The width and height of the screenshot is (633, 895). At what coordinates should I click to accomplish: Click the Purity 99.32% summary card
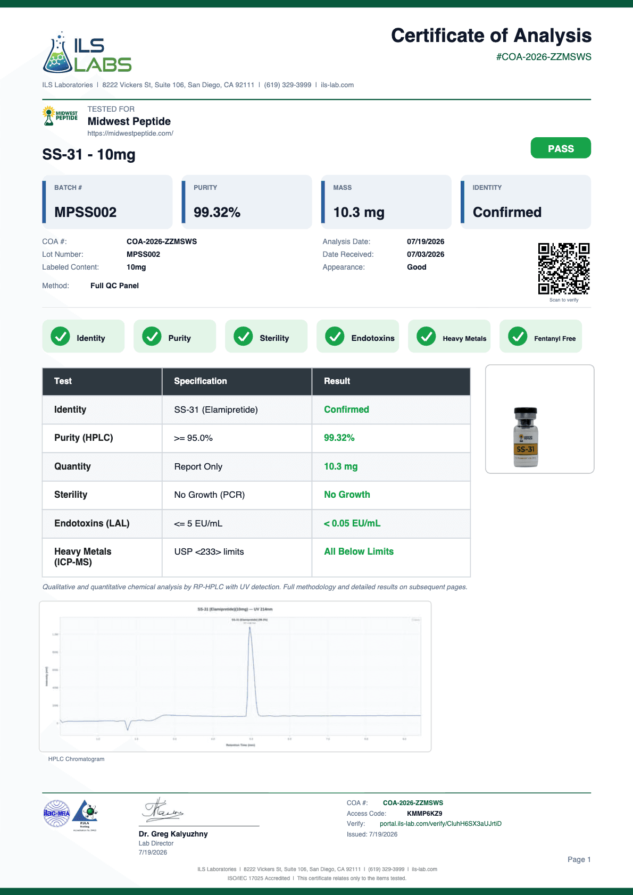coord(247,202)
